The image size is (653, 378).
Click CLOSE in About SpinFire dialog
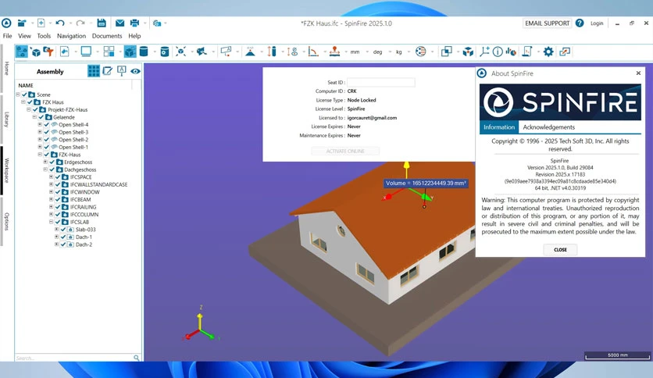(560, 250)
